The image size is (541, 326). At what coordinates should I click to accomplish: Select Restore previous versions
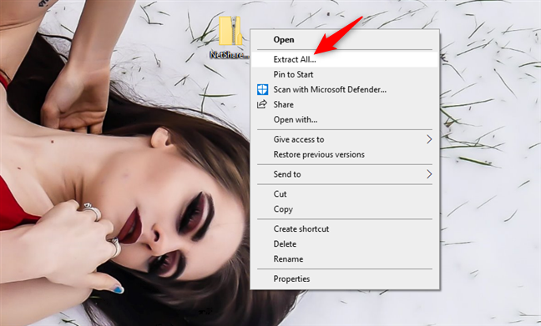(345, 154)
